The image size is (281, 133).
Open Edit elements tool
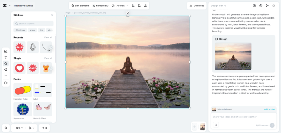point(80,6)
